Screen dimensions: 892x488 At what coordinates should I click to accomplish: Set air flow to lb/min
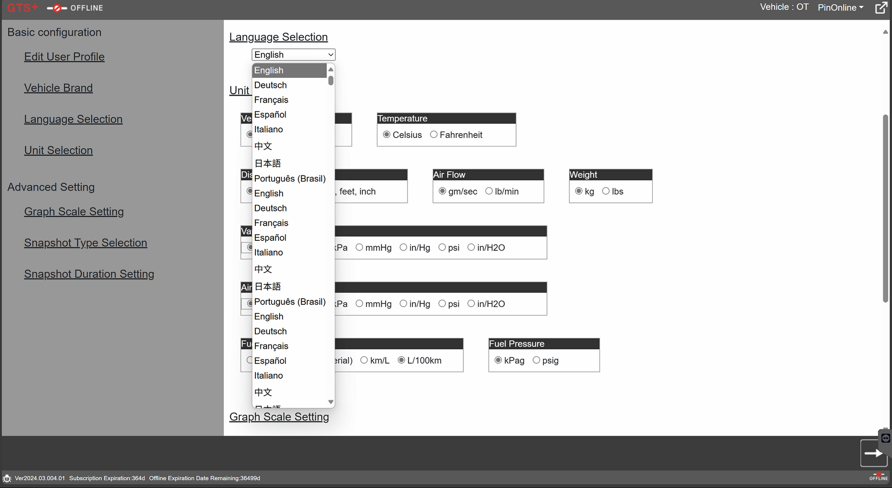(x=489, y=191)
